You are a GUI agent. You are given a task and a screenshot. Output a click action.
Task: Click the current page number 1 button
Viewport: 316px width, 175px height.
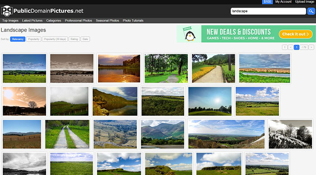(297, 47)
